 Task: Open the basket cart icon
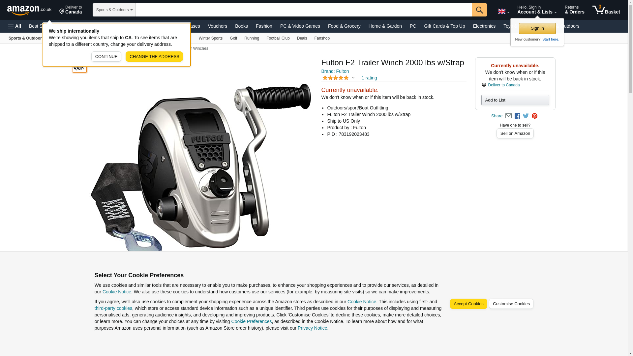coord(606,10)
